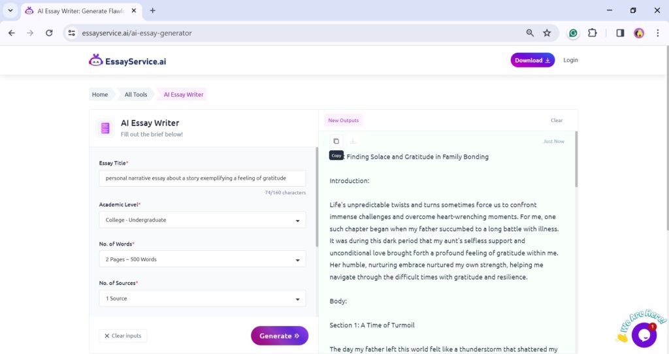Screen dimensions: 669x354
Task: Open the tab search dropdown arrow
Action: 10,10
